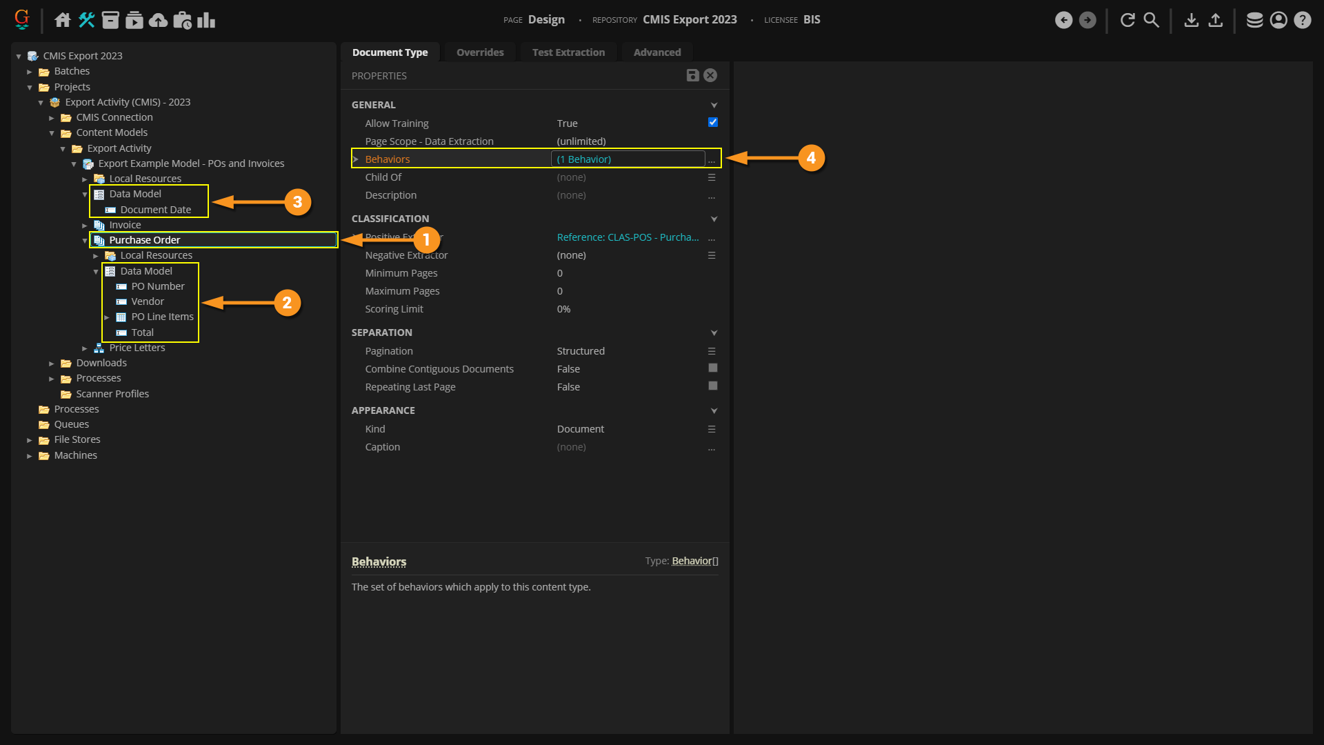Click the Reference: CLAS-POS extractor link
This screenshot has height=745, width=1324.
click(628, 237)
